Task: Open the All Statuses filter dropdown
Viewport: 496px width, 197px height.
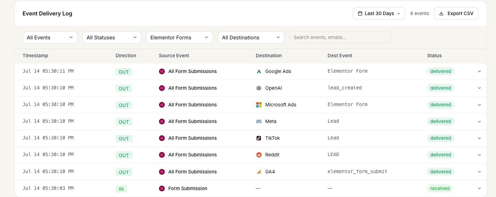Action: coord(112,37)
